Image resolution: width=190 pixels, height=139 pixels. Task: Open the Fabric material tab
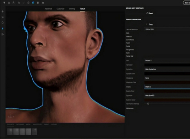pyautogui.click(x=46, y=124)
